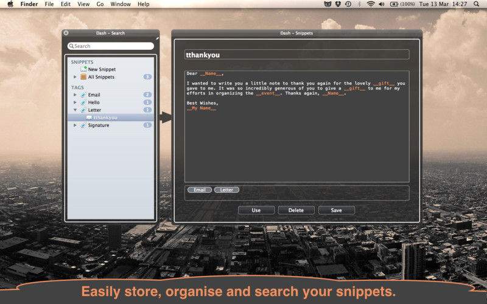Open the View menu
487x304 pixels.
83,4
